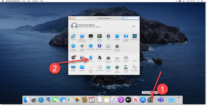This screenshot has height=106, width=207.
Task: Open Messages from the Dock
Action: coord(63,100)
